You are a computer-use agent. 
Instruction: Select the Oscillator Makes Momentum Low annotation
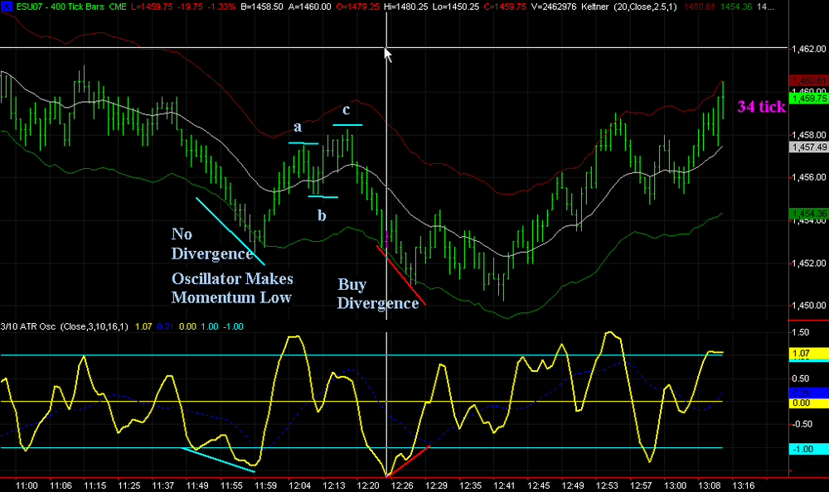pos(232,288)
